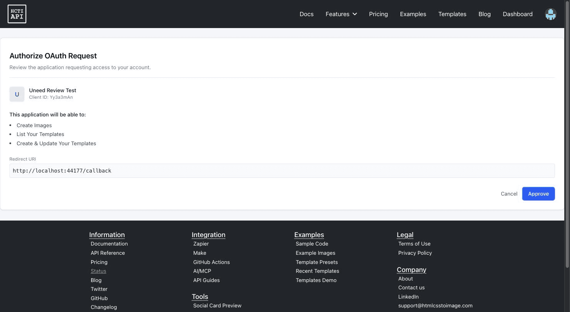This screenshot has height=312, width=570.
Task: Open API Reference footer link
Action: [x=108, y=253]
